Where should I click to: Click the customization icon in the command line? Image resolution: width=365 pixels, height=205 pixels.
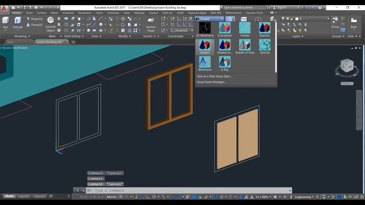83,191
